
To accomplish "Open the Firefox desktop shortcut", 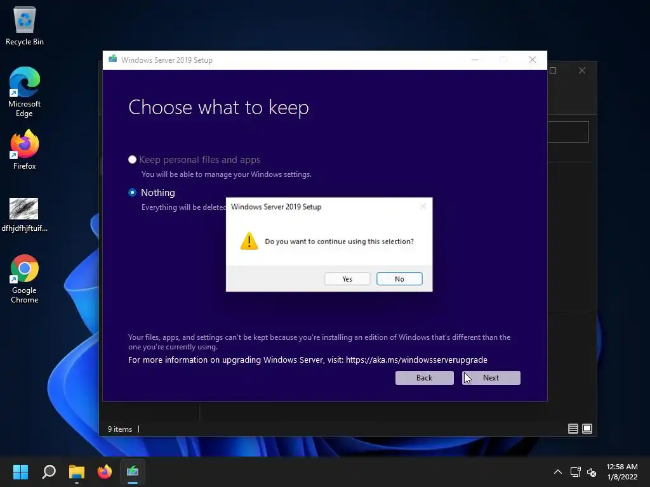I will 25,149.
